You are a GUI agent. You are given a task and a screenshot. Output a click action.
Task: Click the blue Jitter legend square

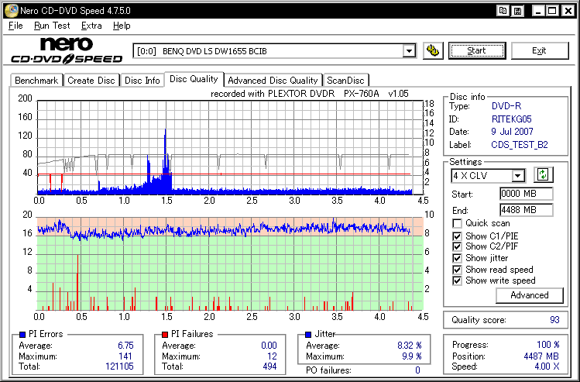pos(308,334)
